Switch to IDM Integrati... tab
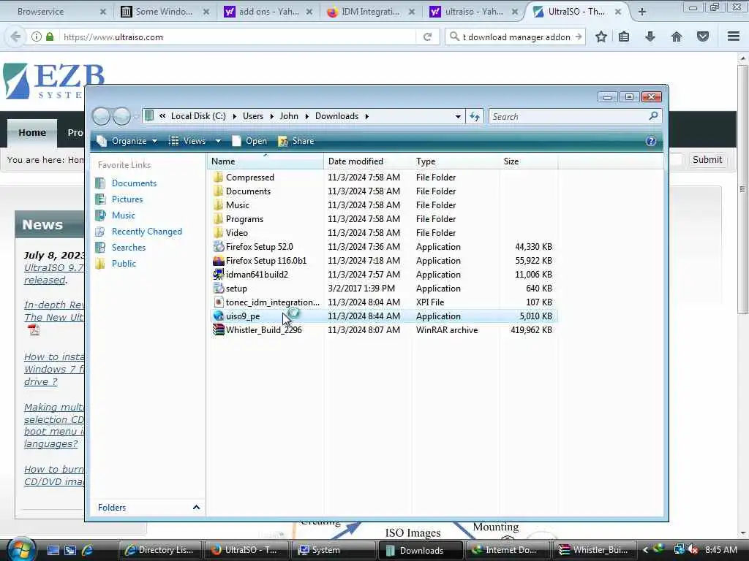749x561 pixels. pyautogui.click(x=371, y=12)
